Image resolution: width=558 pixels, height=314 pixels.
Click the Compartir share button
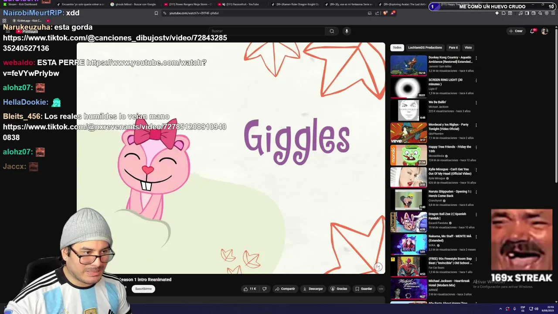tap(285, 289)
